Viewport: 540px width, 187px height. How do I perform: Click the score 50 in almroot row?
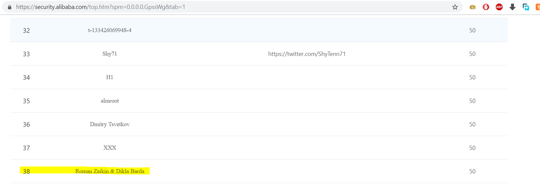tap(472, 101)
